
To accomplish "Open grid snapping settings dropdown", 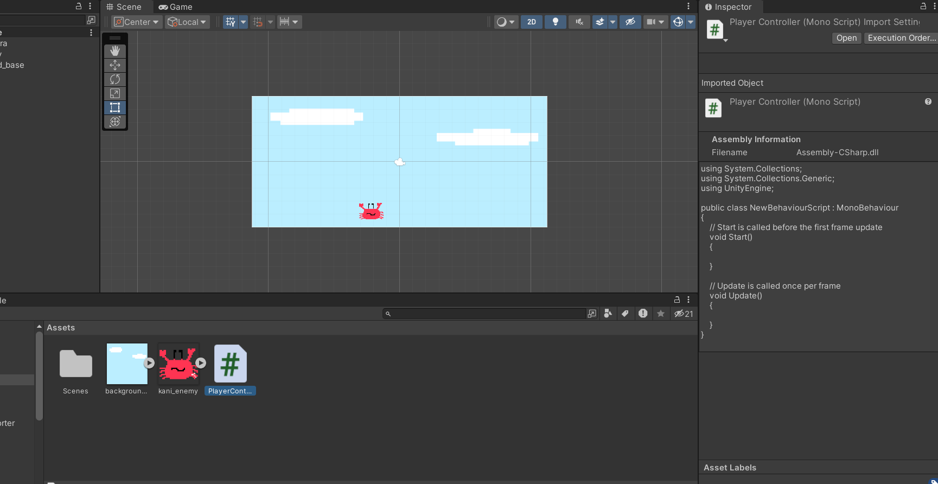I will point(270,22).
